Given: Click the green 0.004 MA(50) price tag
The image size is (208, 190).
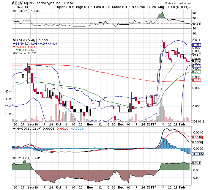Looking at the screenshot, I should click(196, 72).
